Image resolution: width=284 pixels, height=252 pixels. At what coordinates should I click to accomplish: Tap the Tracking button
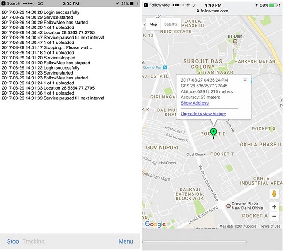(x=34, y=241)
